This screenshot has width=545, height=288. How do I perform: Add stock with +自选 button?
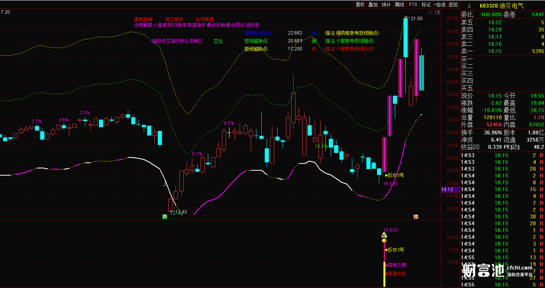pos(440,5)
